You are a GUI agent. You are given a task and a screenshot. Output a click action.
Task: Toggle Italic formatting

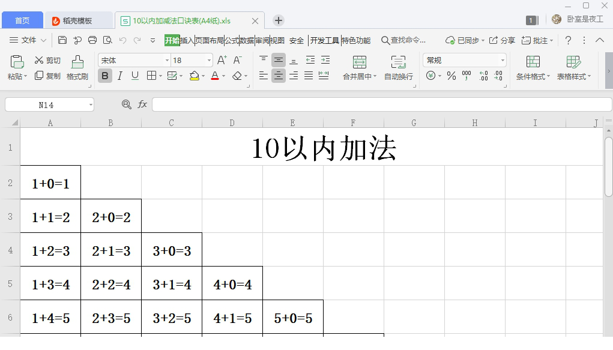tap(120, 76)
